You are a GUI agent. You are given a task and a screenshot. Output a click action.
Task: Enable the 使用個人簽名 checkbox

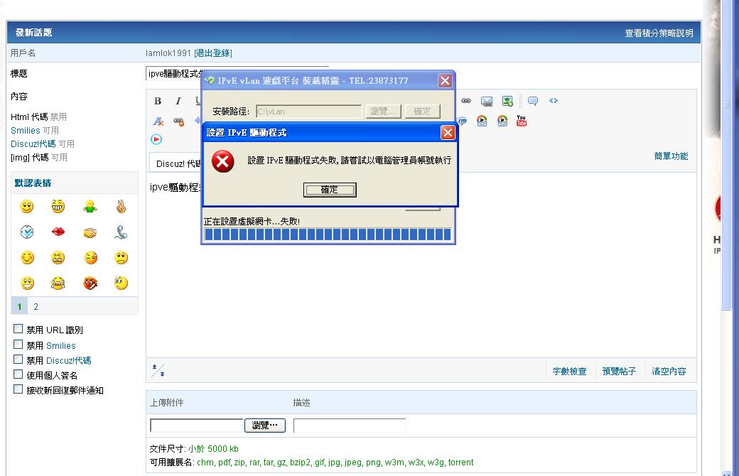pyautogui.click(x=18, y=374)
